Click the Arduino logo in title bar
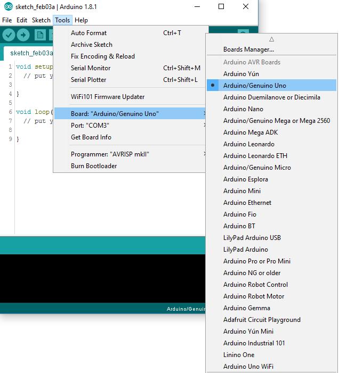 pos(9,7)
